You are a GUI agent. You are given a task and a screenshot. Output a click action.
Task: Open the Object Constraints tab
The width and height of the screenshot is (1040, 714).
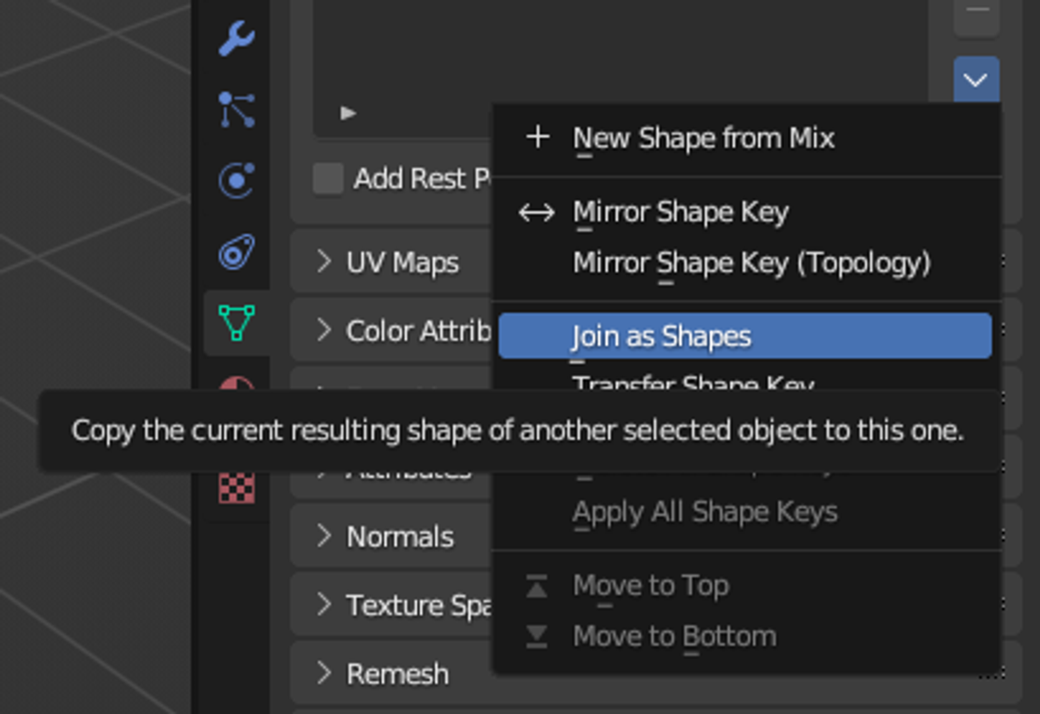(237, 252)
